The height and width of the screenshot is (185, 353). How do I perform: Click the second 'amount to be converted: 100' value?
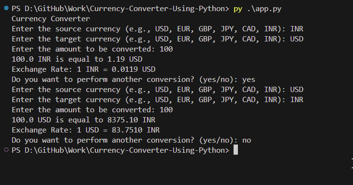point(166,110)
